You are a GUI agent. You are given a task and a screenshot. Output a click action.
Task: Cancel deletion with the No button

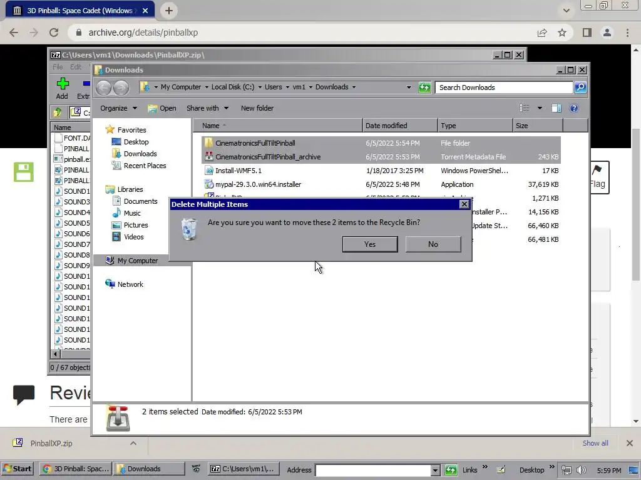click(x=433, y=244)
